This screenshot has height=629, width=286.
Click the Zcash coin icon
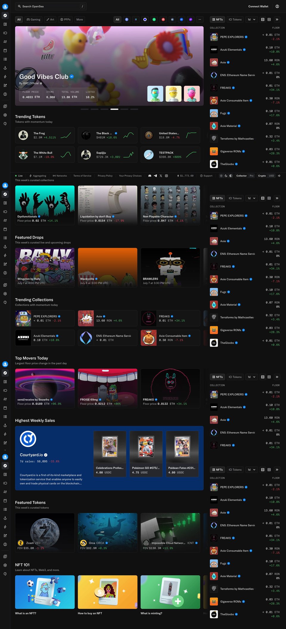21,543
